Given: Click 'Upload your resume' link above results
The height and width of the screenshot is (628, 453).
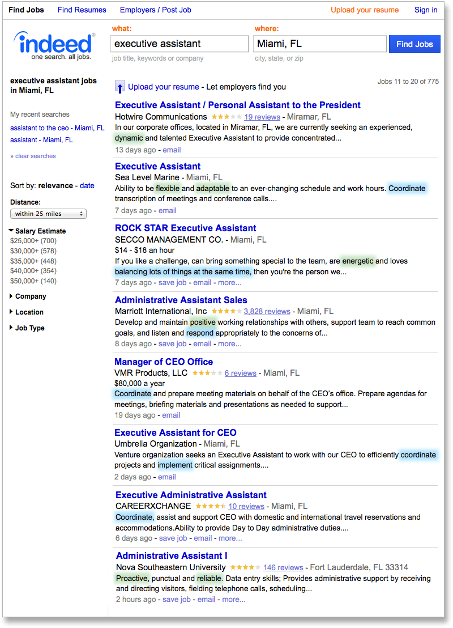Looking at the screenshot, I should coord(163,87).
